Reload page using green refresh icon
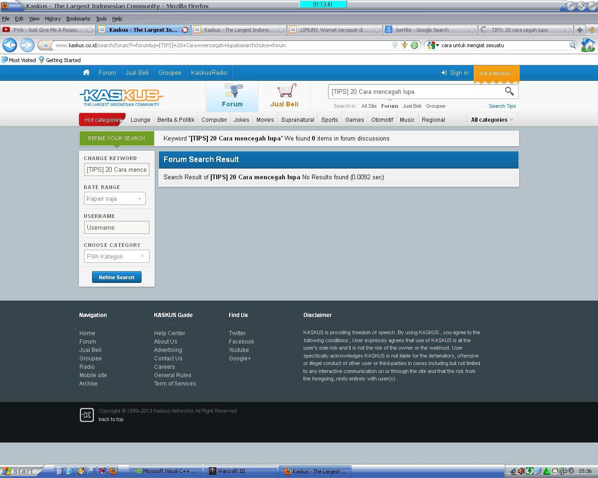This screenshot has height=478, width=598. pyautogui.click(x=414, y=45)
